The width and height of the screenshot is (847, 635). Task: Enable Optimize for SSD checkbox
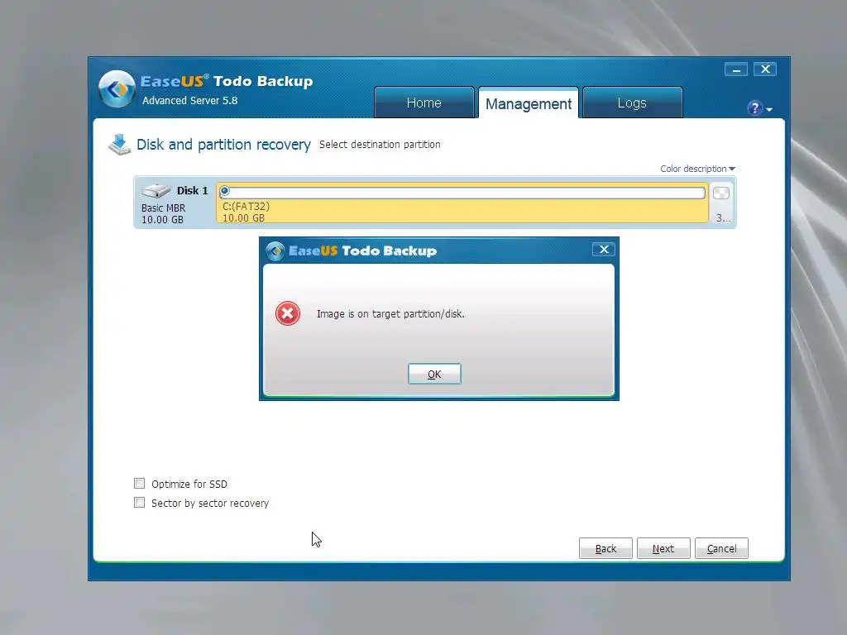click(139, 483)
